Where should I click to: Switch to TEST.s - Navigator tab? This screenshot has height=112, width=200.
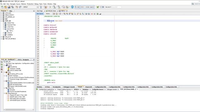23,59
